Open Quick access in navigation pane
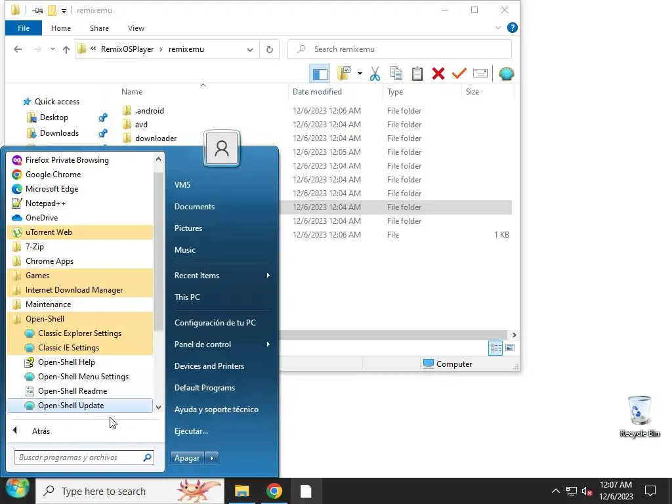 point(56,102)
